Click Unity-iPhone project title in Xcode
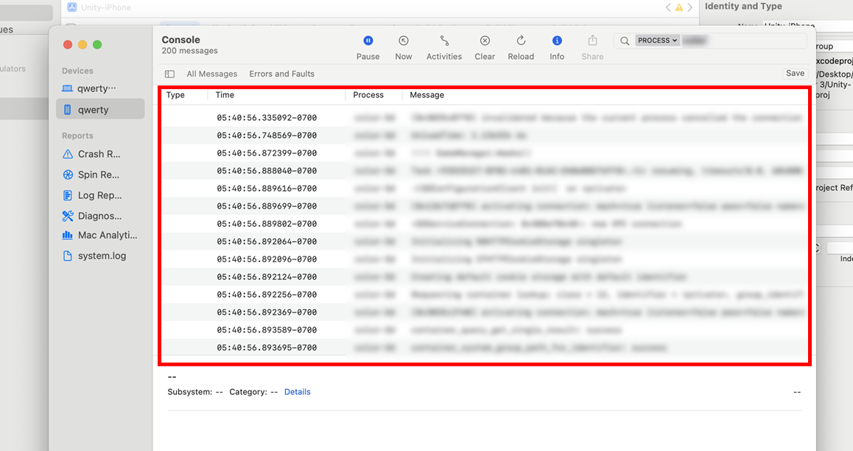853x451 pixels. click(106, 7)
